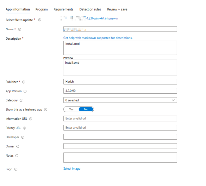Click the Preview box showing Install.cmd

120,68
